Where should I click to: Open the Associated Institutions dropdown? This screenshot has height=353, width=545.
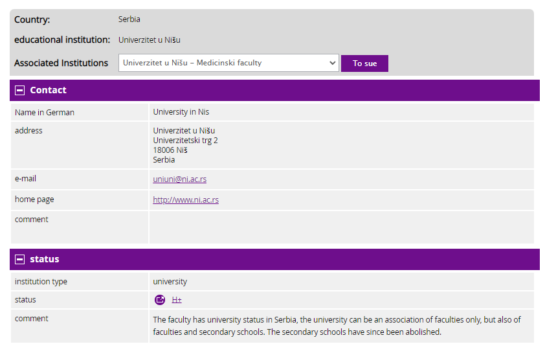click(x=228, y=63)
